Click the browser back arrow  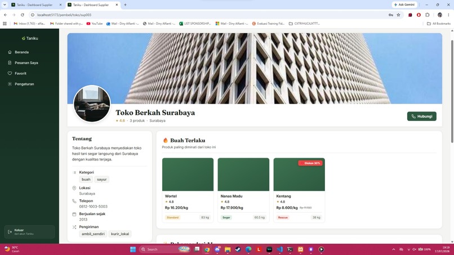coord(6,15)
